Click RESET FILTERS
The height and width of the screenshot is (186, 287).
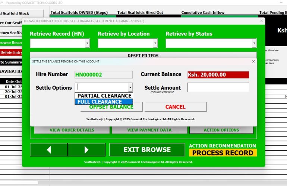(143, 56)
